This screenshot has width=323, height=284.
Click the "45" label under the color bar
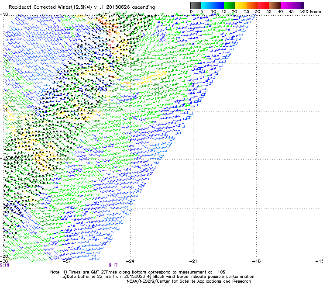(x=291, y=12)
